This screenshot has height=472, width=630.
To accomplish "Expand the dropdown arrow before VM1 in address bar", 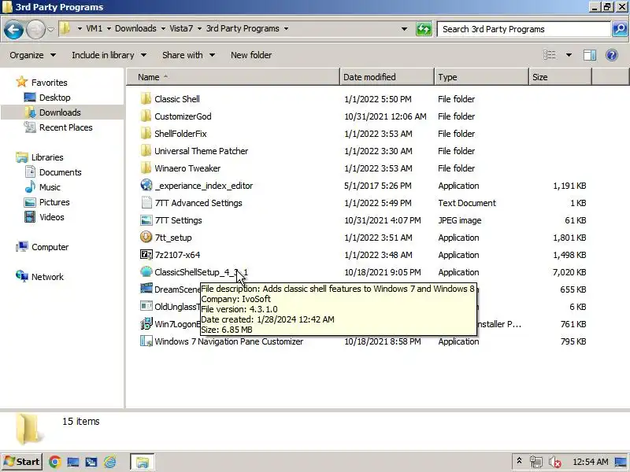I will click(x=80, y=29).
